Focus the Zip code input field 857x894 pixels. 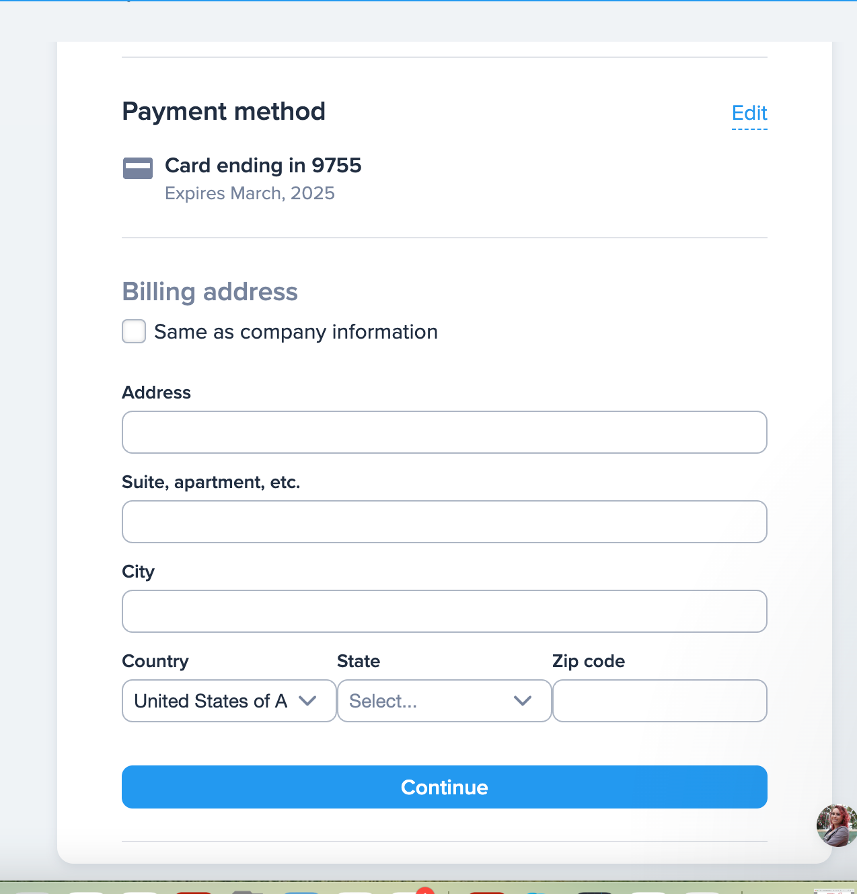(x=660, y=701)
